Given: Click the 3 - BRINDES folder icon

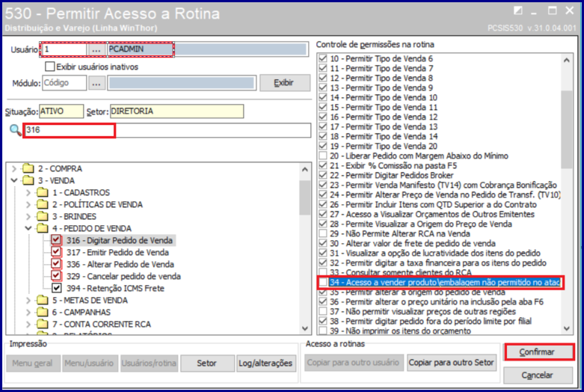Looking at the screenshot, I should tap(43, 216).
